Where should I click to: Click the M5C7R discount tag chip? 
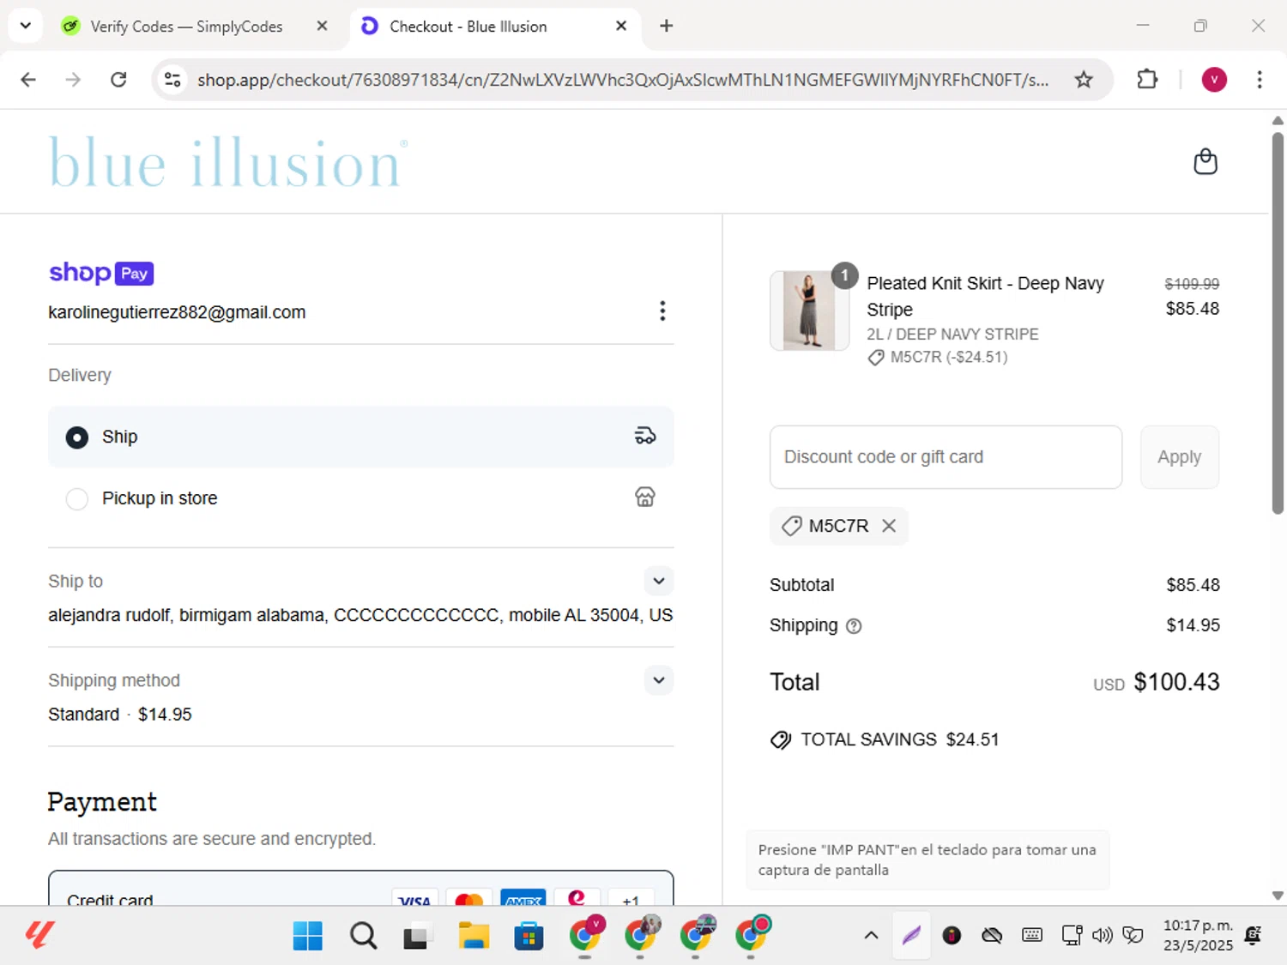[x=838, y=526]
